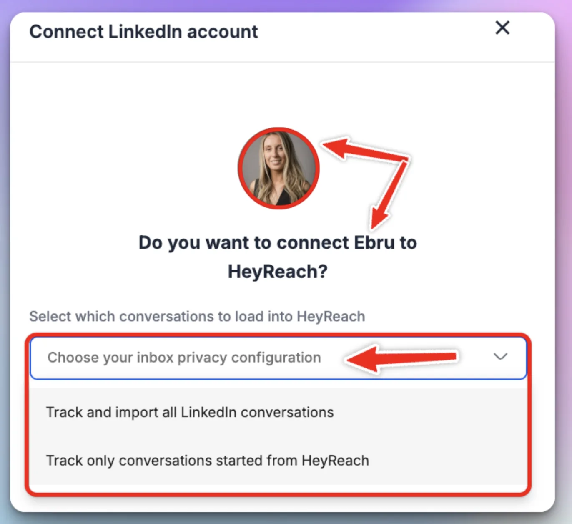The width and height of the screenshot is (572, 524).
Task: Click the 'Connect LinkedIn account' dialog title
Action: click(143, 32)
